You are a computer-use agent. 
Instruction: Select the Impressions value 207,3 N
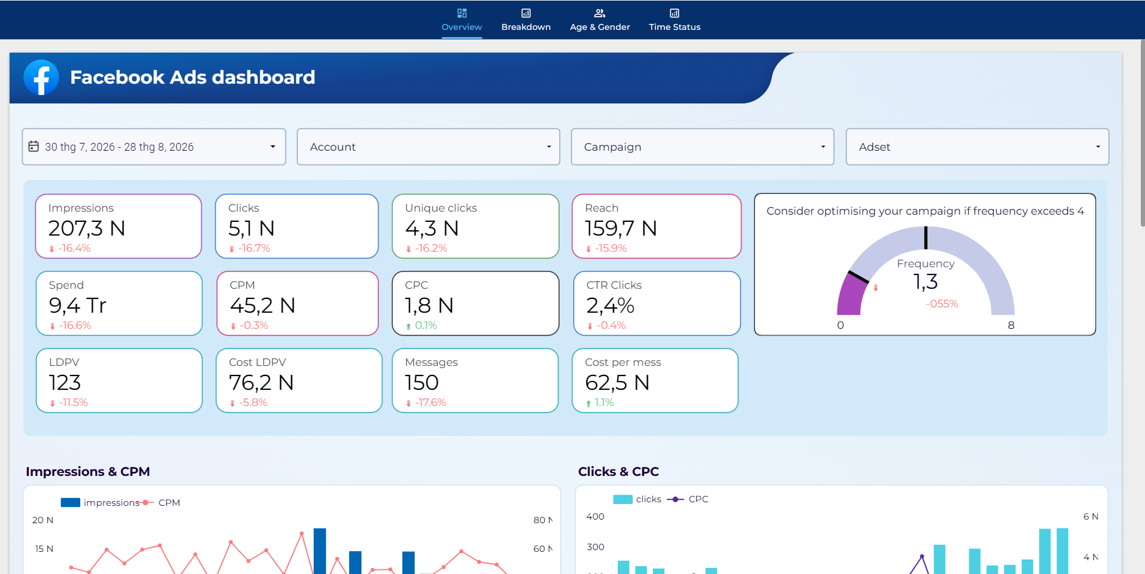coord(87,228)
